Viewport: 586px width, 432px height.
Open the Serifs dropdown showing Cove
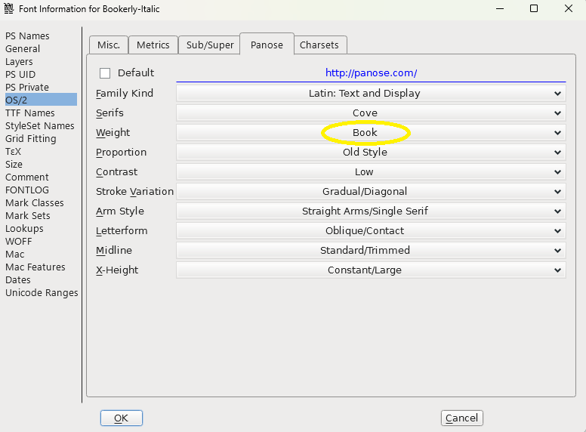(x=371, y=113)
